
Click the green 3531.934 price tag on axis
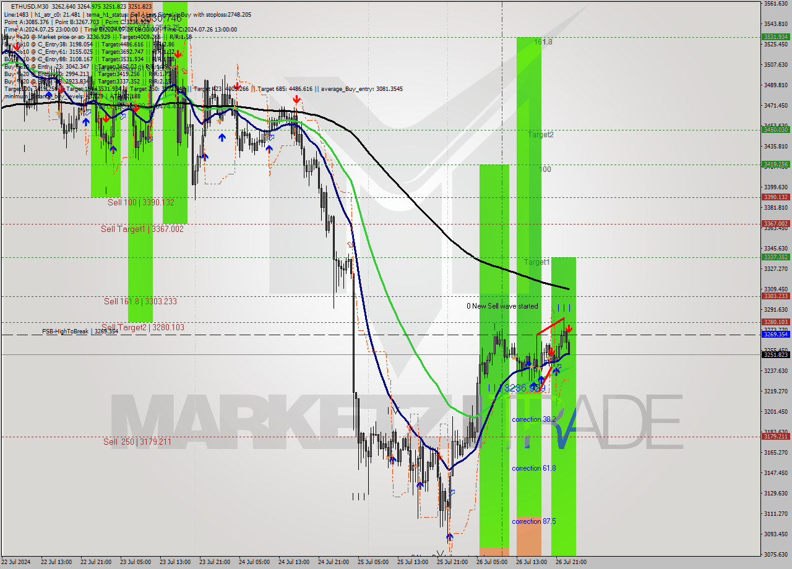click(775, 37)
